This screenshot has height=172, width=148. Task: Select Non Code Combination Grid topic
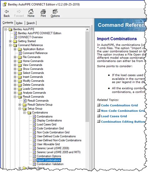pos(53,132)
